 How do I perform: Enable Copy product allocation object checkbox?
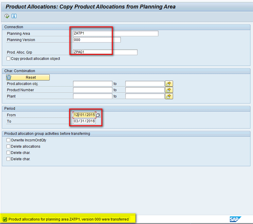(x=8, y=59)
